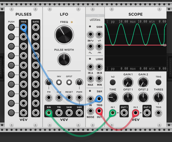Click the S&H TRIG jack with the blue cable
Screen dimensions: 172x142
pyautogui.click(x=99, y=99)
